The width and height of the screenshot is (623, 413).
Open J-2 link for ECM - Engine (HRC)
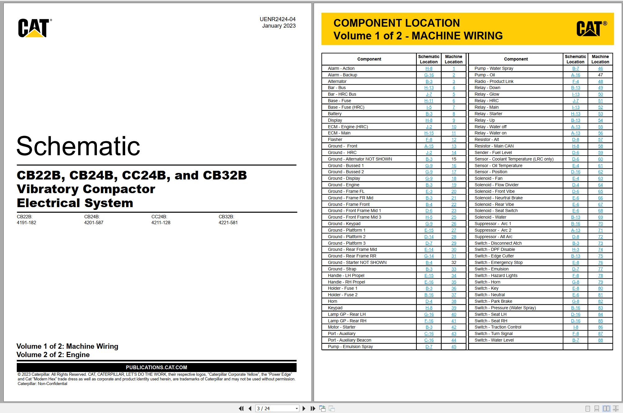click(429, 127)
